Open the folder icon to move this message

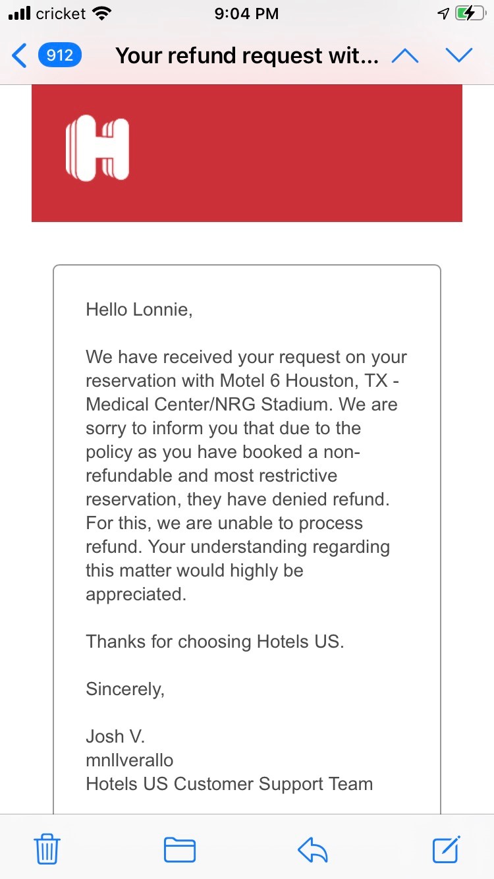180,850
